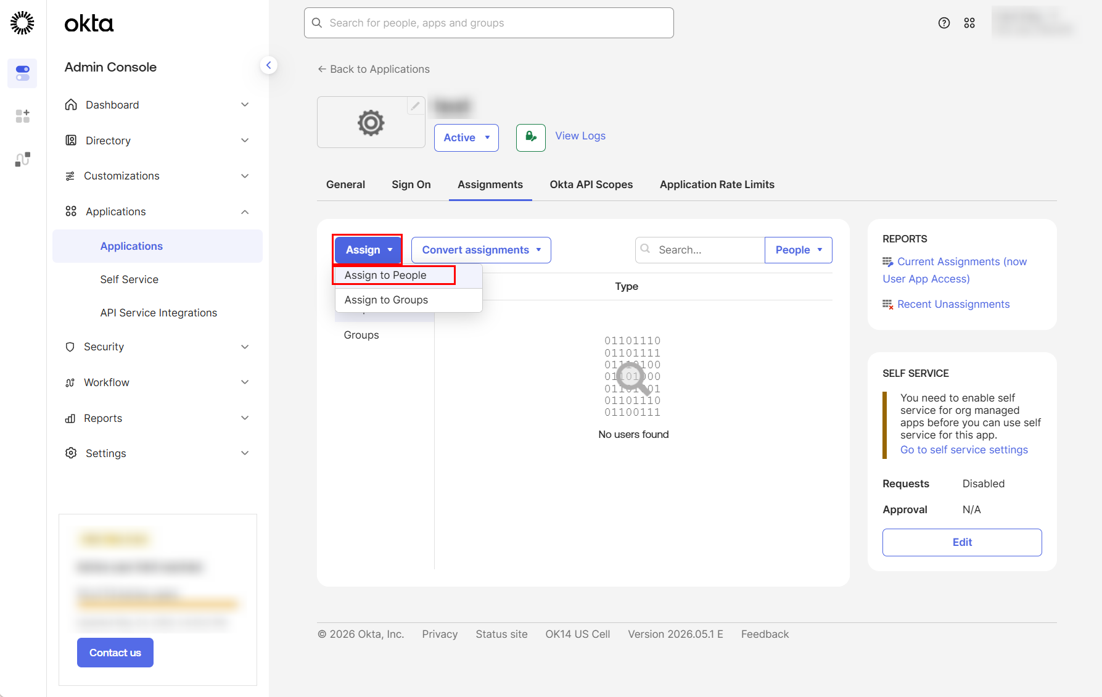Expand the Reports menu chevron
Viewport: 1102px width, 697px height.
click(245, 418)
